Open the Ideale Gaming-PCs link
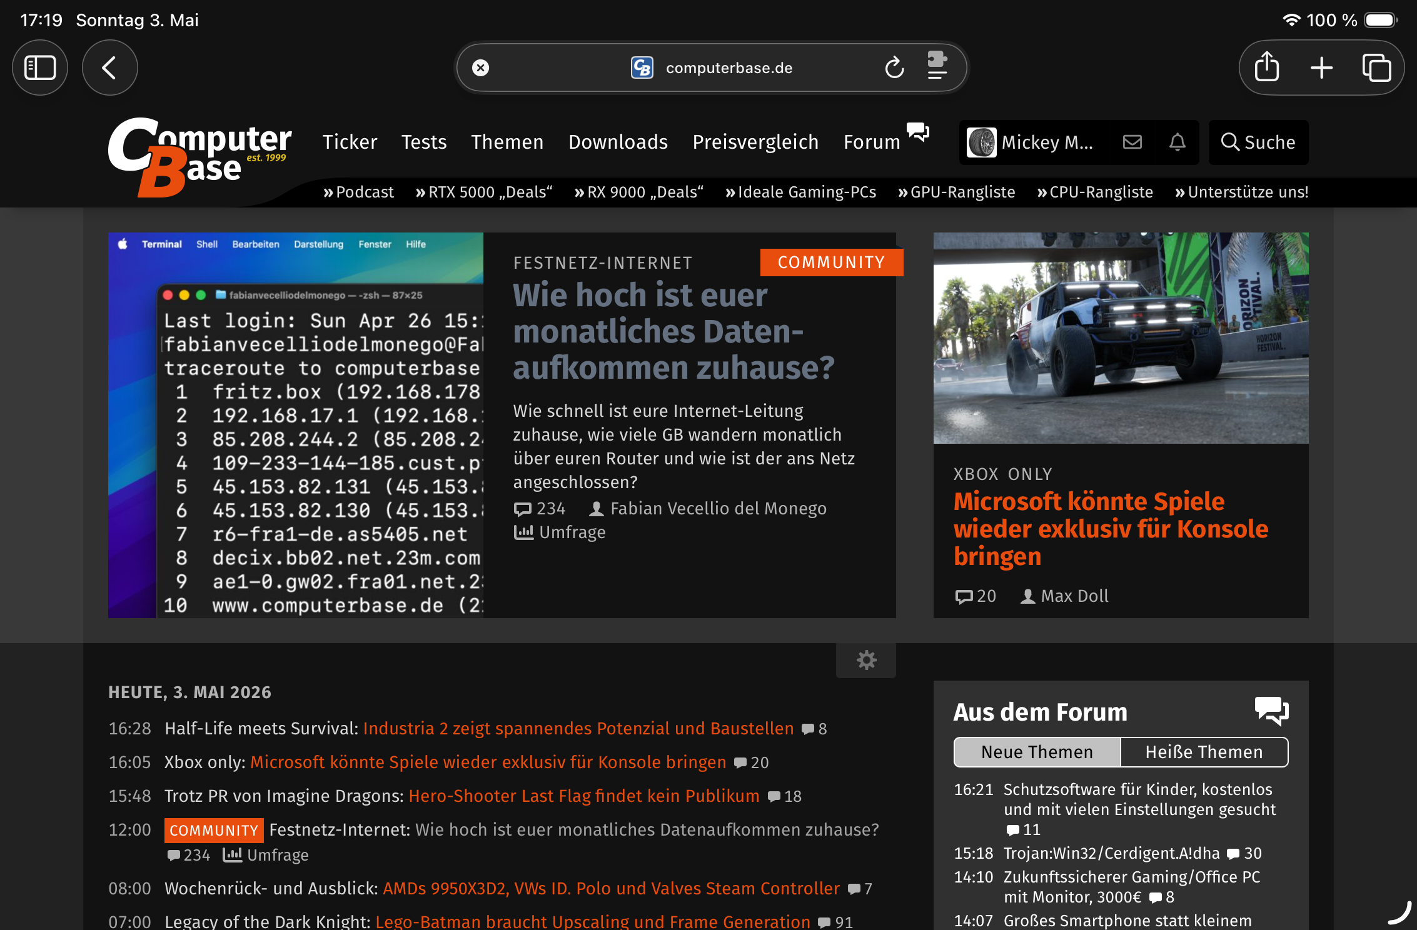 point(800,192)
